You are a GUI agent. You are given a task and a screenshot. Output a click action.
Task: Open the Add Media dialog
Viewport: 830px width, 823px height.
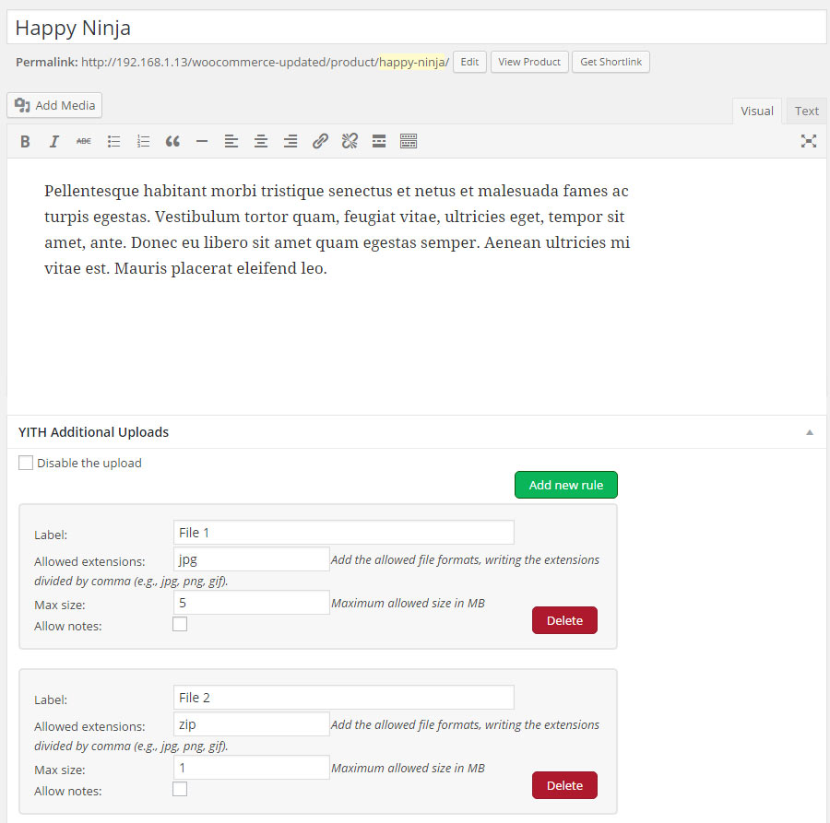54,105
